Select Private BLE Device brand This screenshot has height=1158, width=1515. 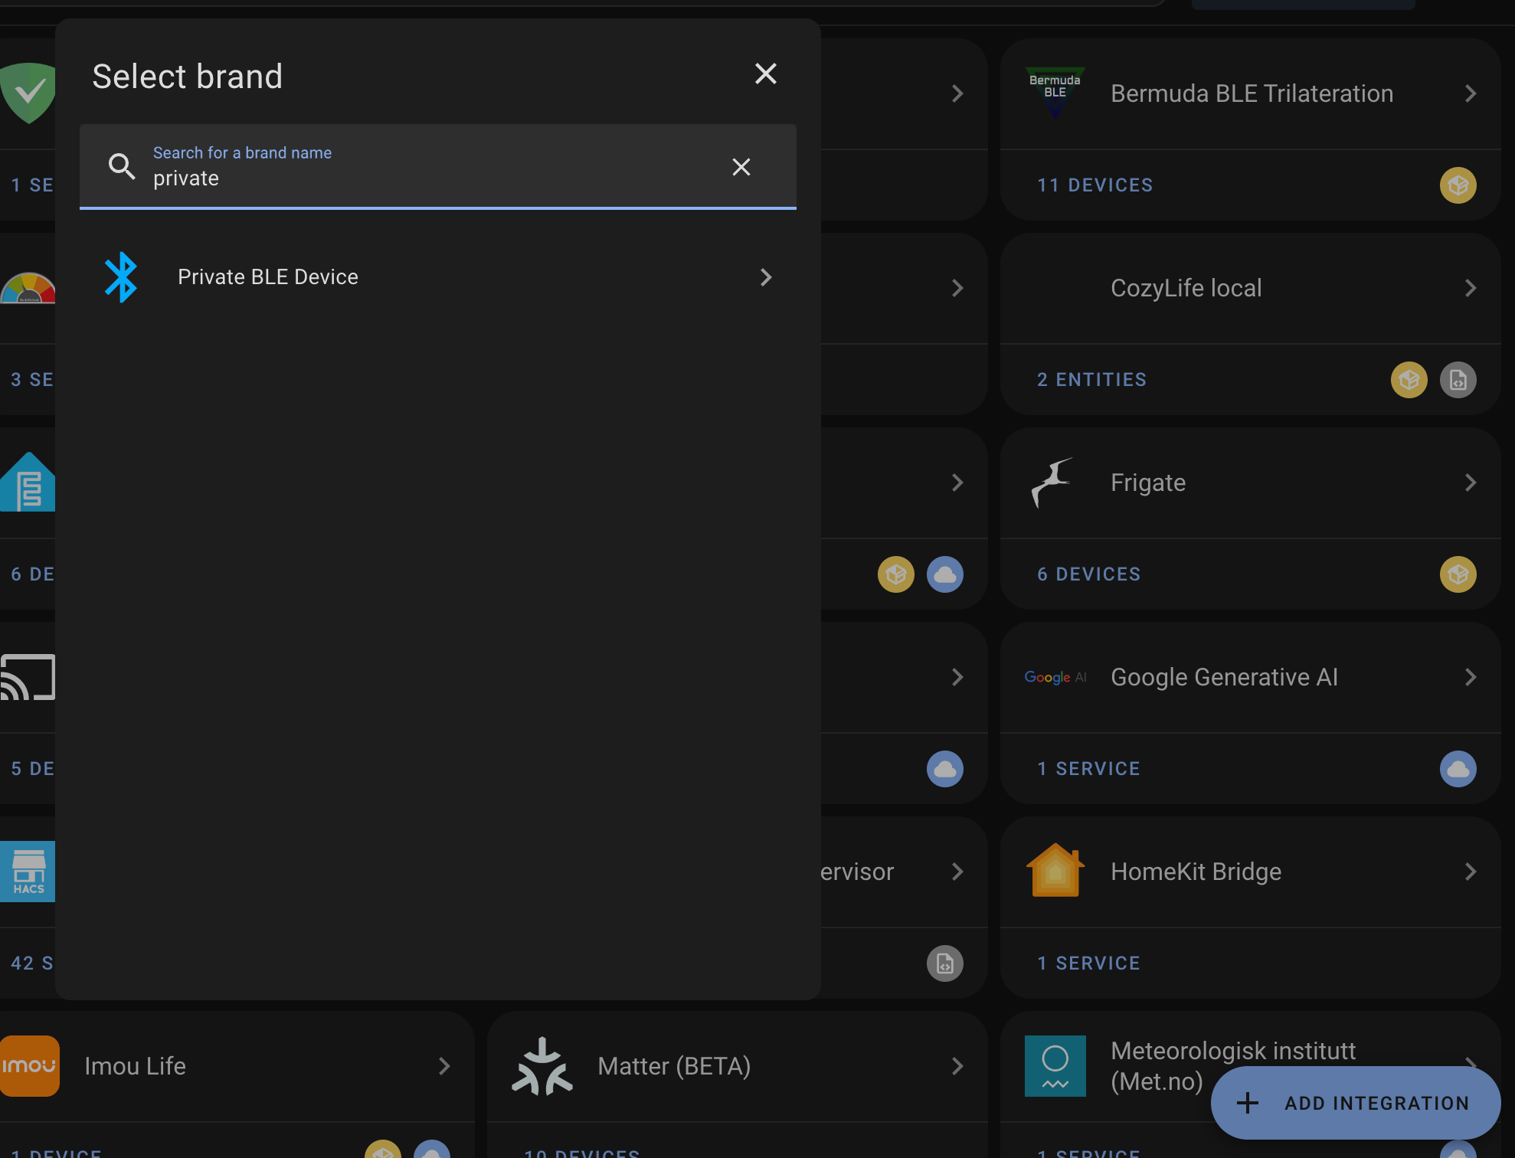(438, 277)
